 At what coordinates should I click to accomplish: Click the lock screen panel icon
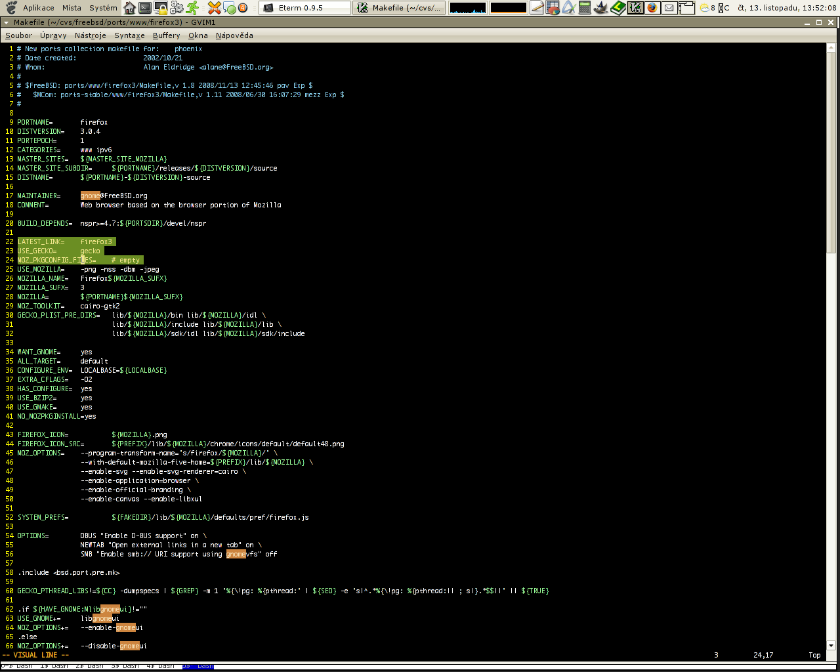click(x=161, y=8)
